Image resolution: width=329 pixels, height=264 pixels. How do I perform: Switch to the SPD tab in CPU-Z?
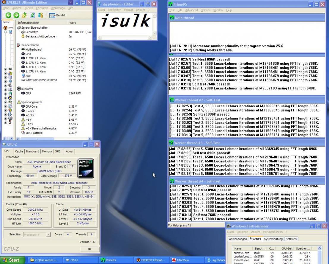[x=57, y=151]
